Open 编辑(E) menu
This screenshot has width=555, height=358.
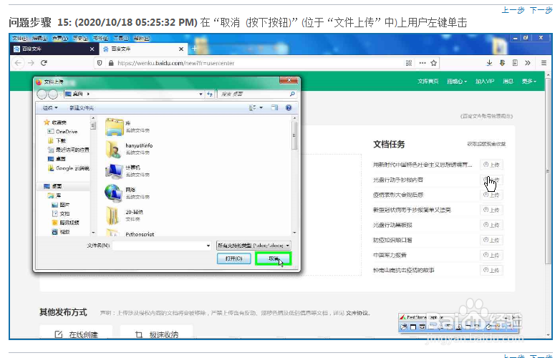39,38
